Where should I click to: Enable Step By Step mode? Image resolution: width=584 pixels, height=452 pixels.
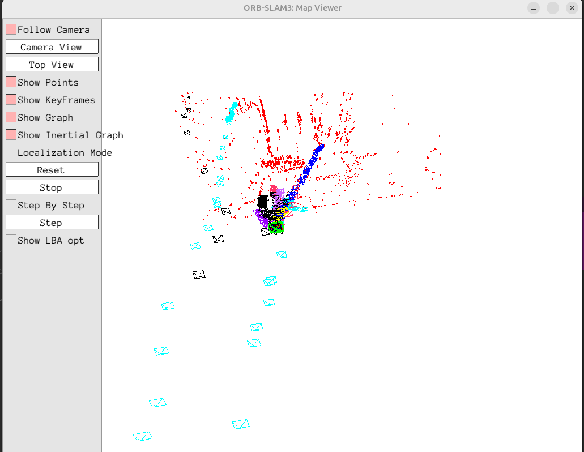coord(11,205)
